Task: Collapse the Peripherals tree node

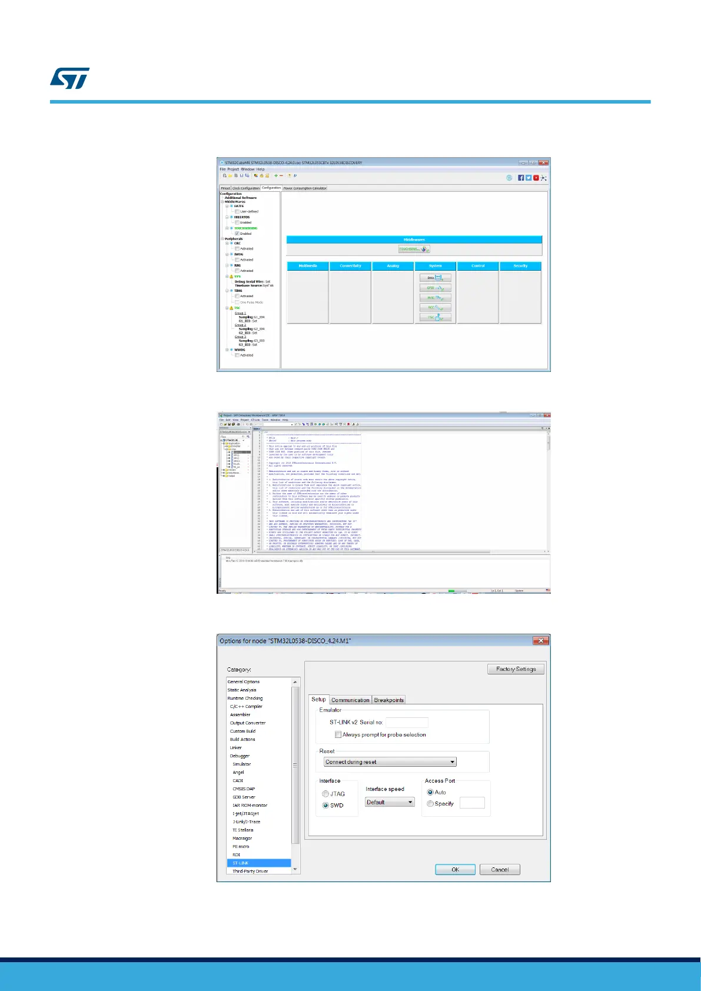Action: tap(222, 239)
